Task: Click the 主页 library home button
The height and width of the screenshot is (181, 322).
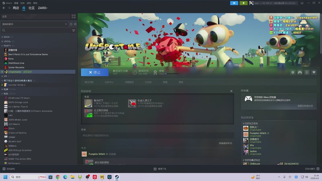Action: 36,16
